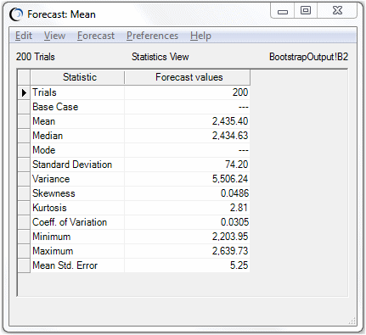Click the Skewness value 0.0486

[234, 193]
